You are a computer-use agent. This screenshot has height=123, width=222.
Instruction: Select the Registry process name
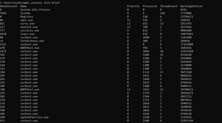click(27, 17)
